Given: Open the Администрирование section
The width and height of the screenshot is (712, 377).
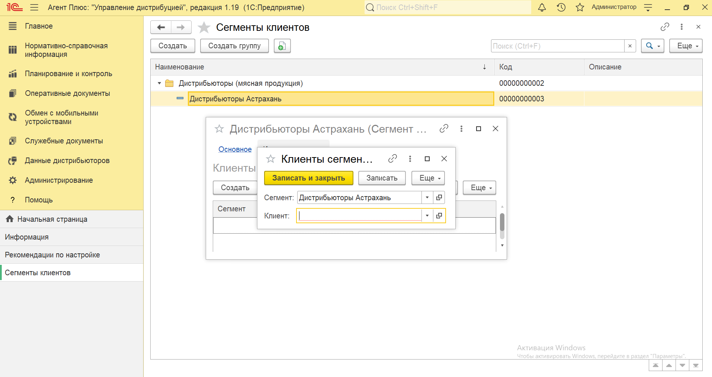Looking at the screenshot, I should [59, 181].
